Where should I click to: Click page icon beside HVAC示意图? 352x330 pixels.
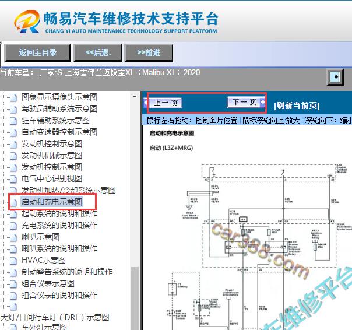click(13, 261)
